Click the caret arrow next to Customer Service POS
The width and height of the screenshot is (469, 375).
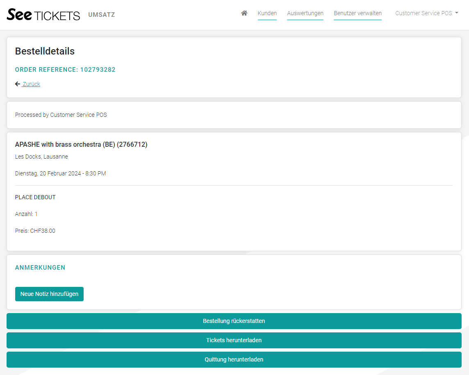[457, 13]
